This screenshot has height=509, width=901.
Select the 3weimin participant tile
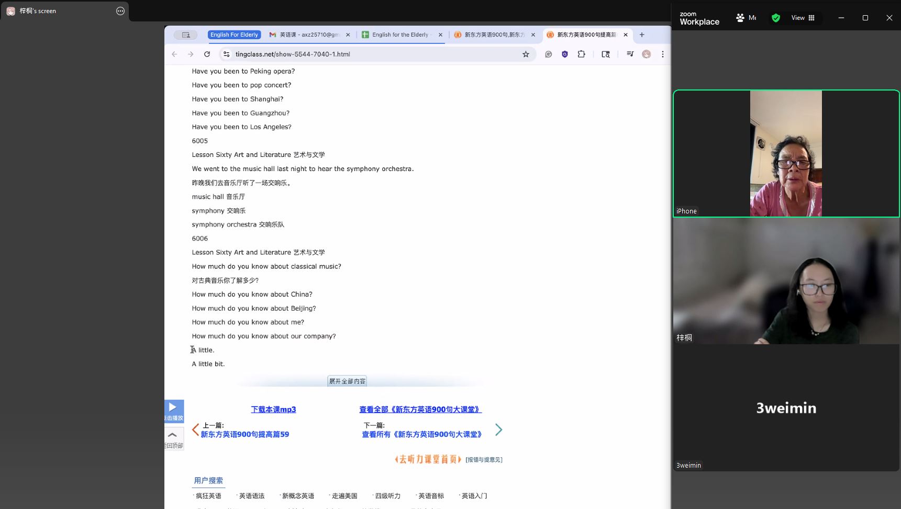(x=786, y=408)
